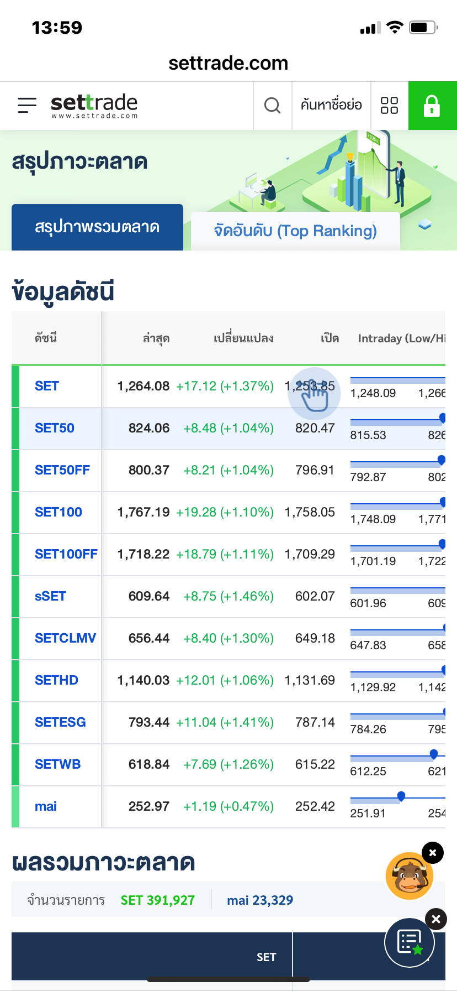Dismiss the checklist floating widget
This screenshot has height=991, width=457.
[436, 919]
